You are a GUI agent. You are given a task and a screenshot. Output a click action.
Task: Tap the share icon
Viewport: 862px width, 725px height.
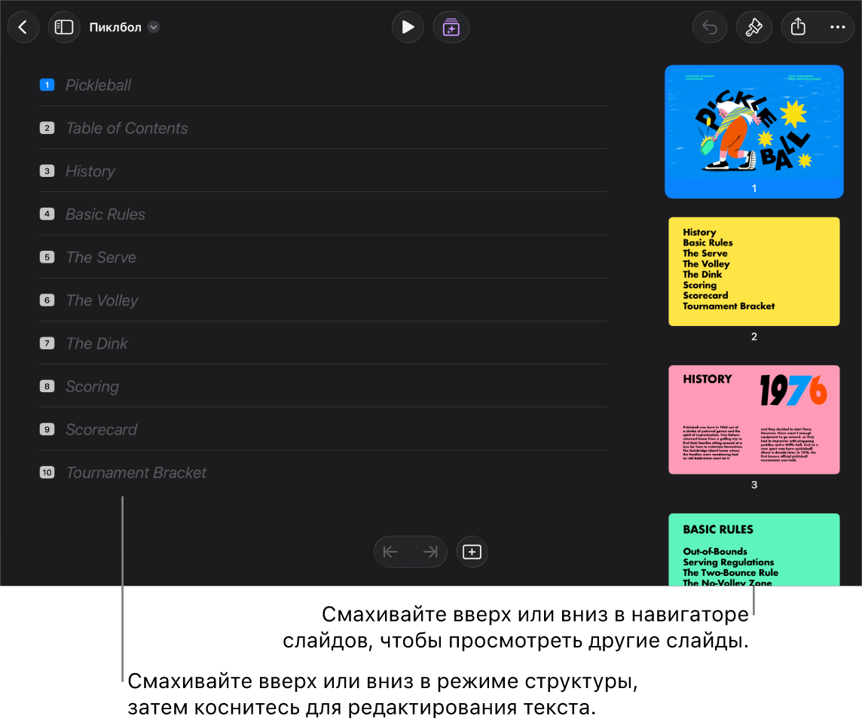pos(798,27)
